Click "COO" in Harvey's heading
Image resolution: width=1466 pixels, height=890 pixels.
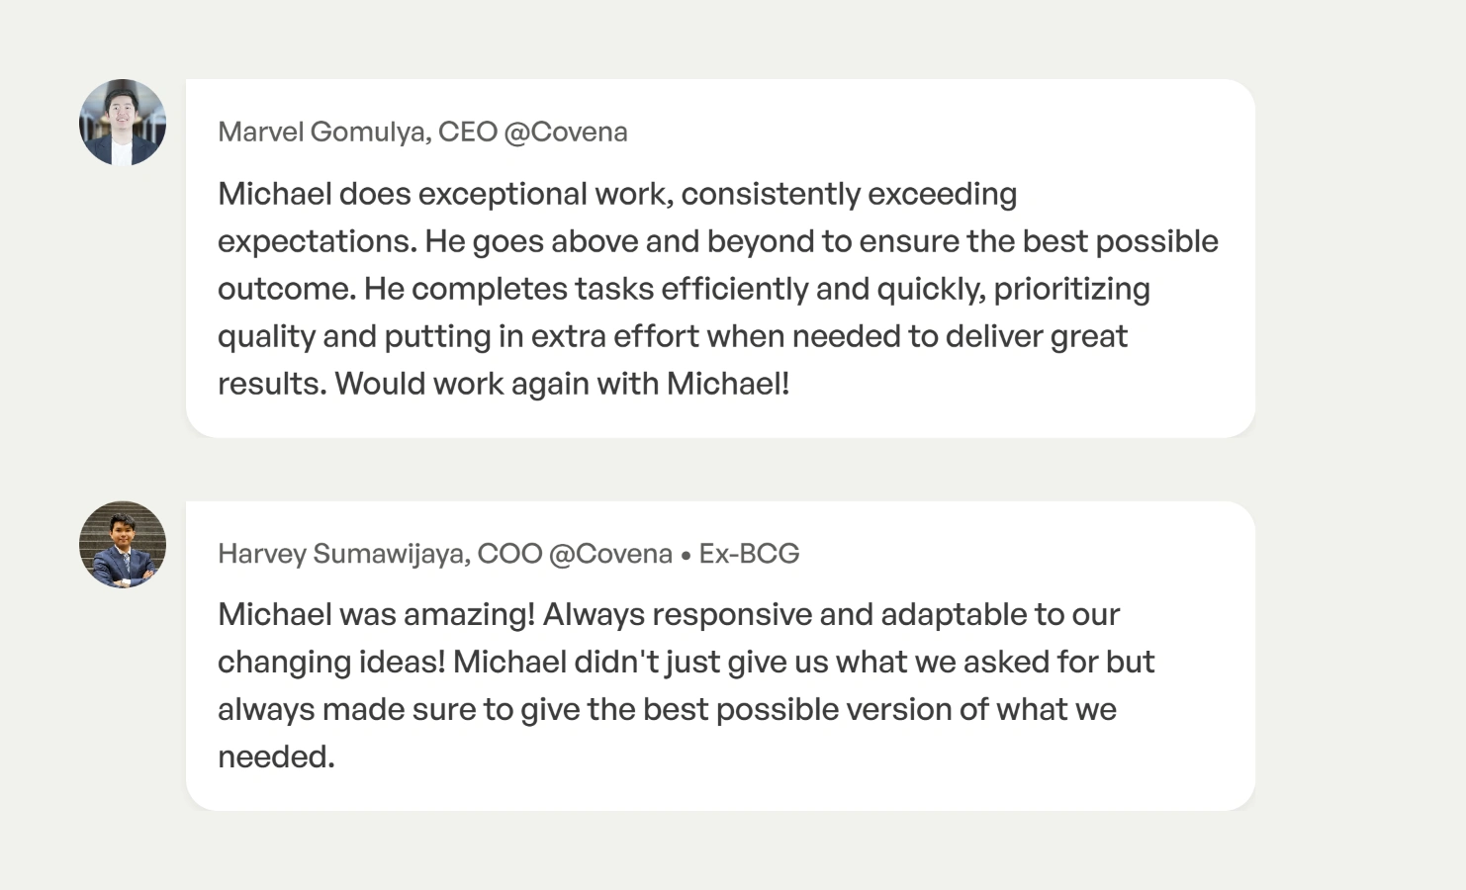[x=509, y=554]
